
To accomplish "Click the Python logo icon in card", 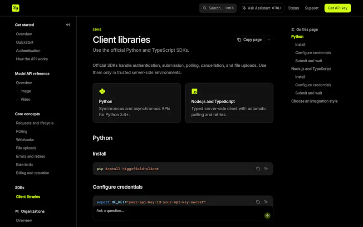I will [102, 91].
